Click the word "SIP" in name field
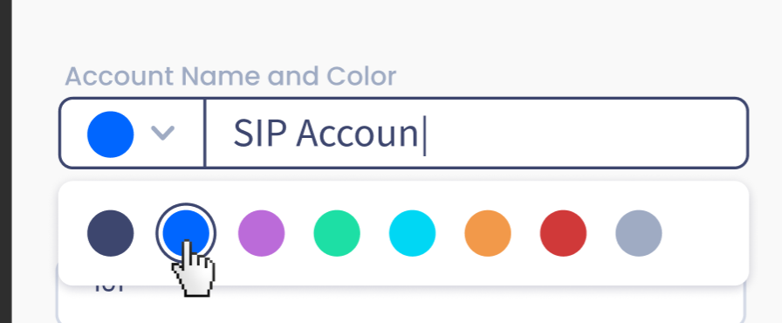782x323 pixels. (x=261, y=134)
